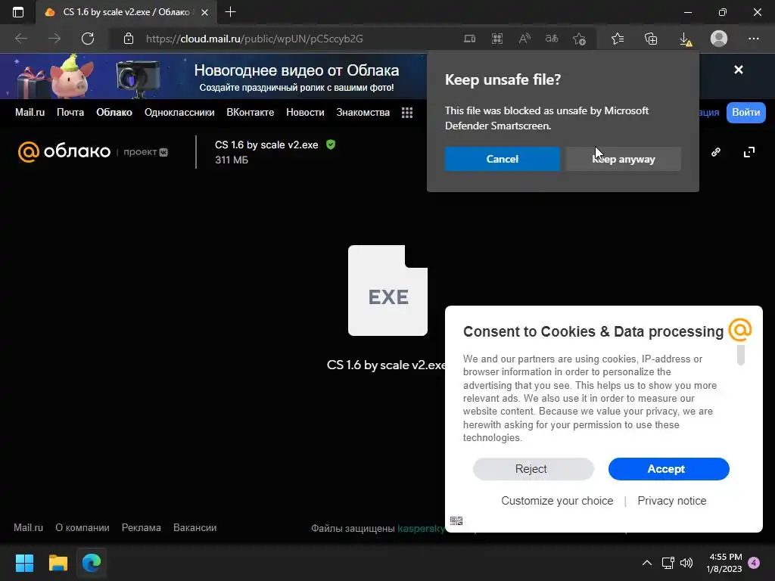Open Edge Settings and more menu

coord(753,39)
